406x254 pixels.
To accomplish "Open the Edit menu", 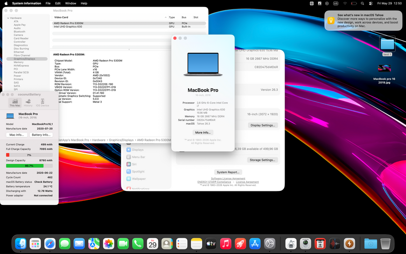I will coord(58,3).
